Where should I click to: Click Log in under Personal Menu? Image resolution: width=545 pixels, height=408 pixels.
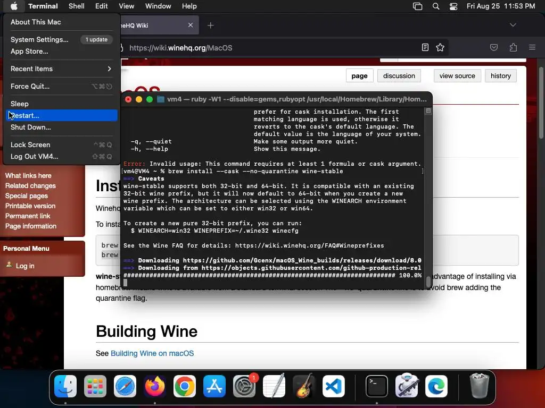(25, 266)
